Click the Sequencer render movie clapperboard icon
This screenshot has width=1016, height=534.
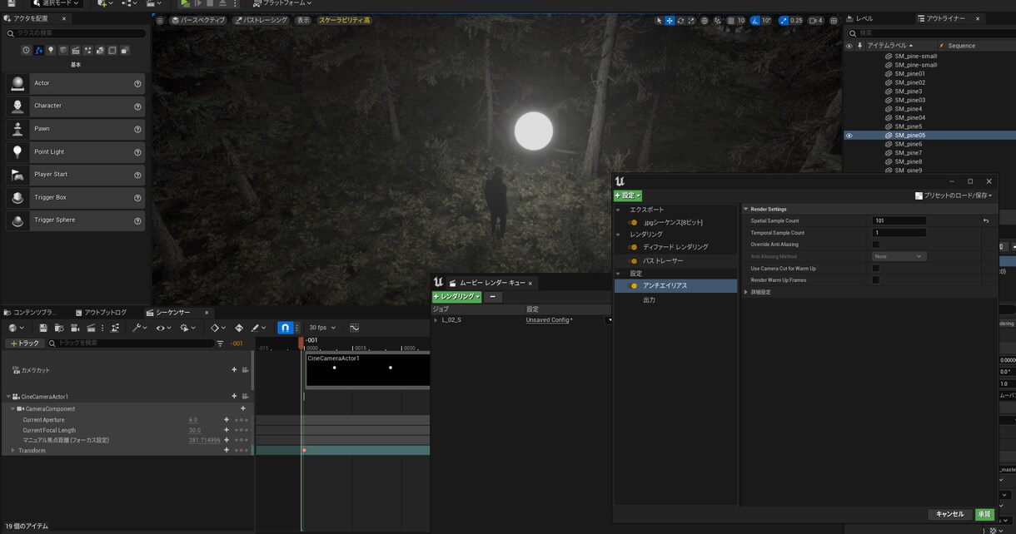pyautogui.click(x=91, y=328)
